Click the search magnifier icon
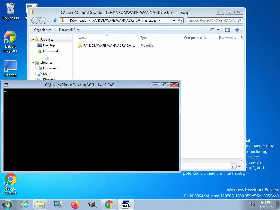The width and height of the screenshot is (280, 210). point(240,21)
